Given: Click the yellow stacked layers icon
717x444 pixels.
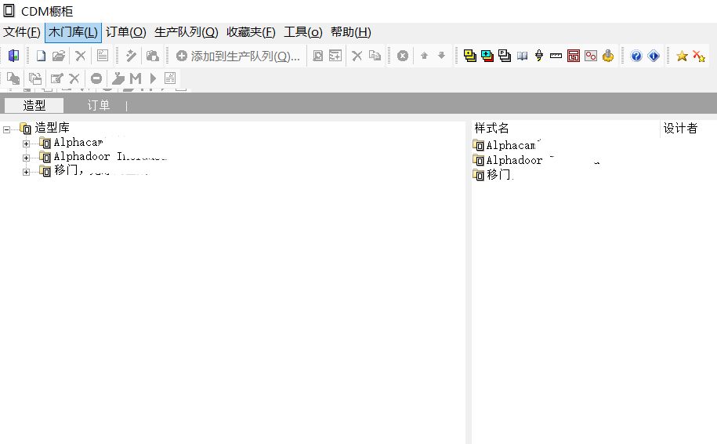Looking at the screenshot, I should click(470, 56).
